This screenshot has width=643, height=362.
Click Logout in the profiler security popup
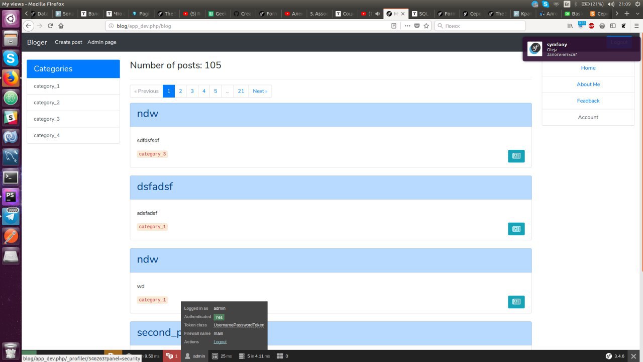220,342
